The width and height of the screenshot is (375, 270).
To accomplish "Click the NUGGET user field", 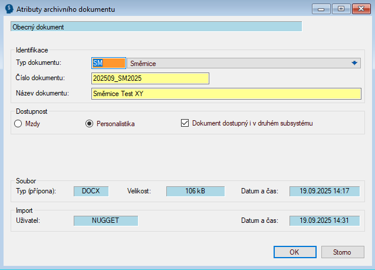I will pyautogui.click(x=106, y=220).
